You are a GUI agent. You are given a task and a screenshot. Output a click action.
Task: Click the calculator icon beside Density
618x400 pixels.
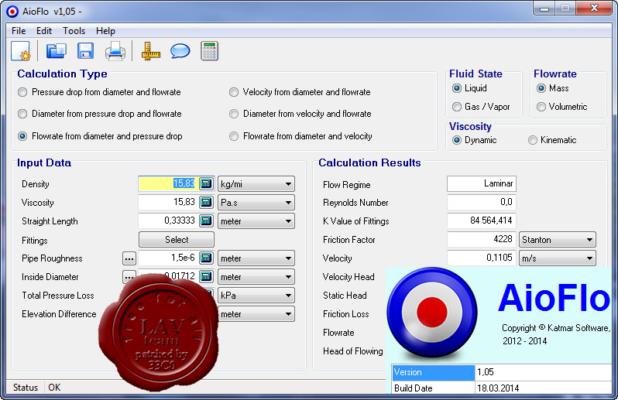(x=206, y=183)
